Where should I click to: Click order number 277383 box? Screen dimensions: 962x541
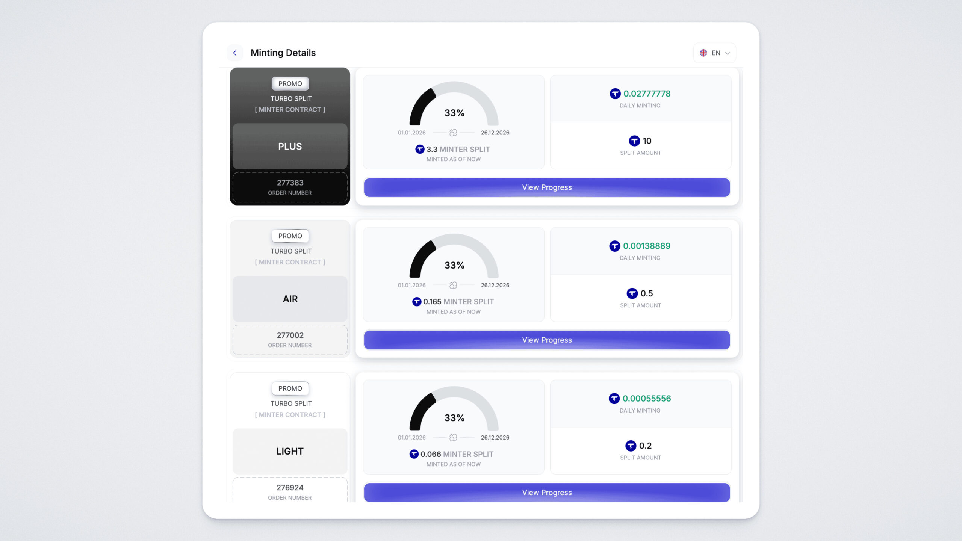[290, 187]
